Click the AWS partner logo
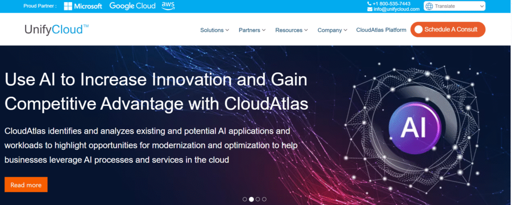 coord(168,6)
